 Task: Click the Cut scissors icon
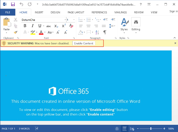(x=16, y=20)
